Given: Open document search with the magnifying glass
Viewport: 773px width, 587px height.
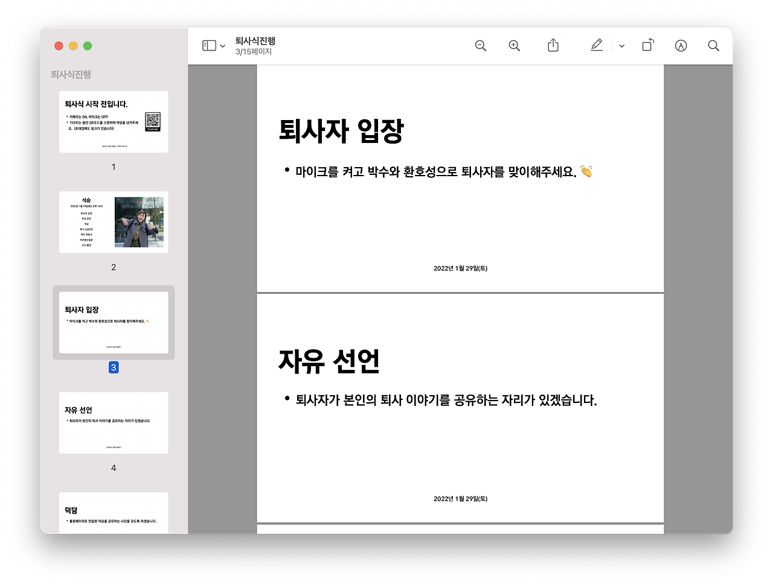Looking at the screenshot, I should (x=713, y=45).
